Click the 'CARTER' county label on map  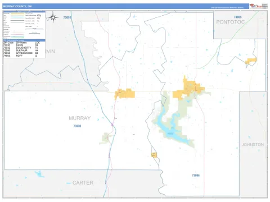pyautogui.click(x=83, y=183)
